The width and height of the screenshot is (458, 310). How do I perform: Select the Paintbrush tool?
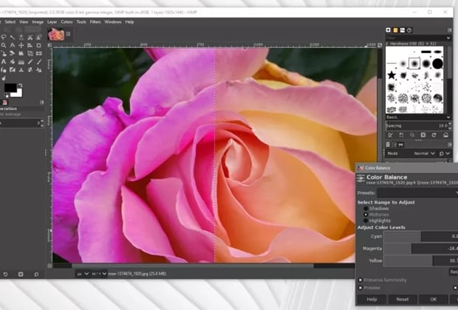point(38,62)
